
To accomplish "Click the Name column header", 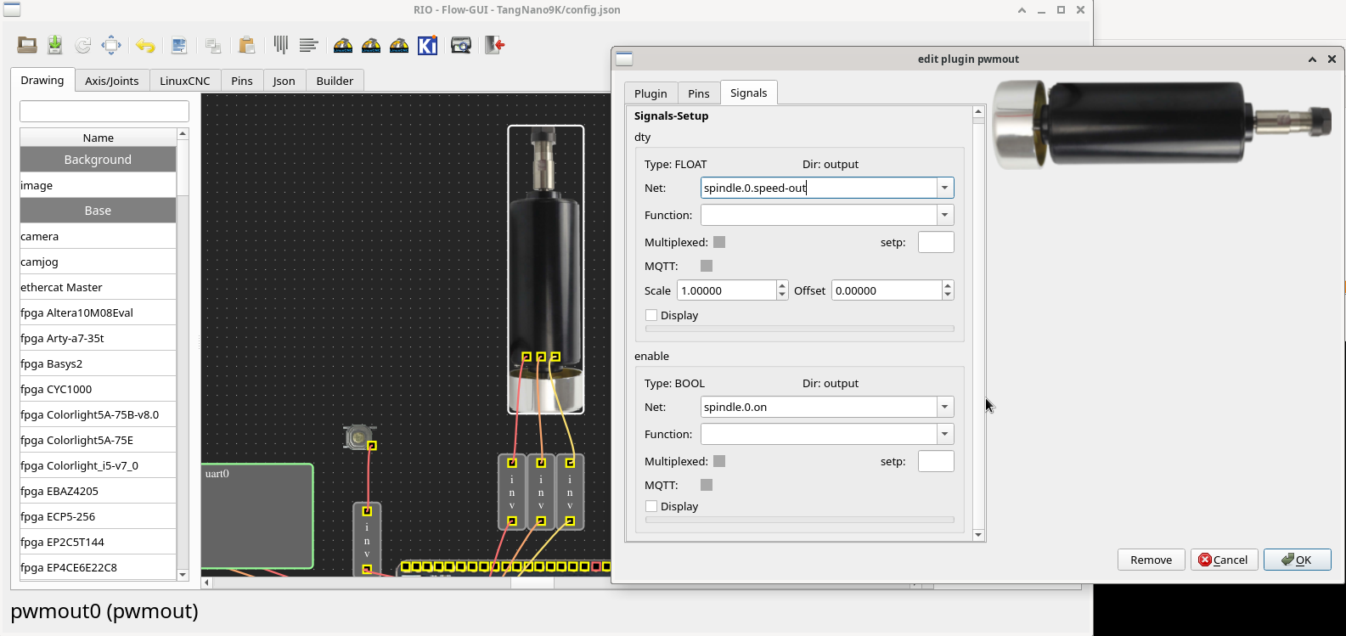I will (98, 138).
